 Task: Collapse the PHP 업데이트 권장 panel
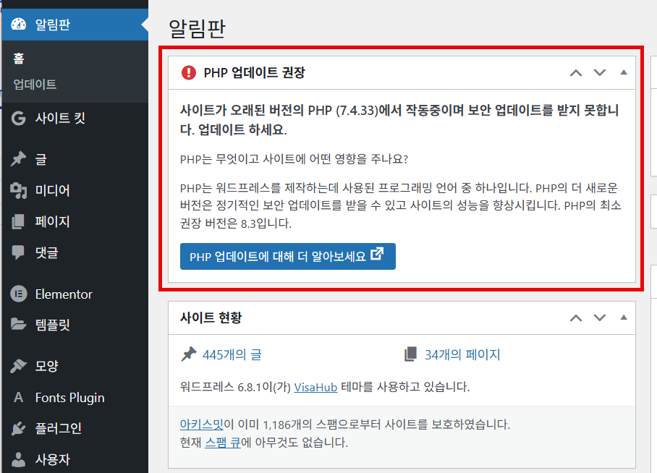point(624,72)
